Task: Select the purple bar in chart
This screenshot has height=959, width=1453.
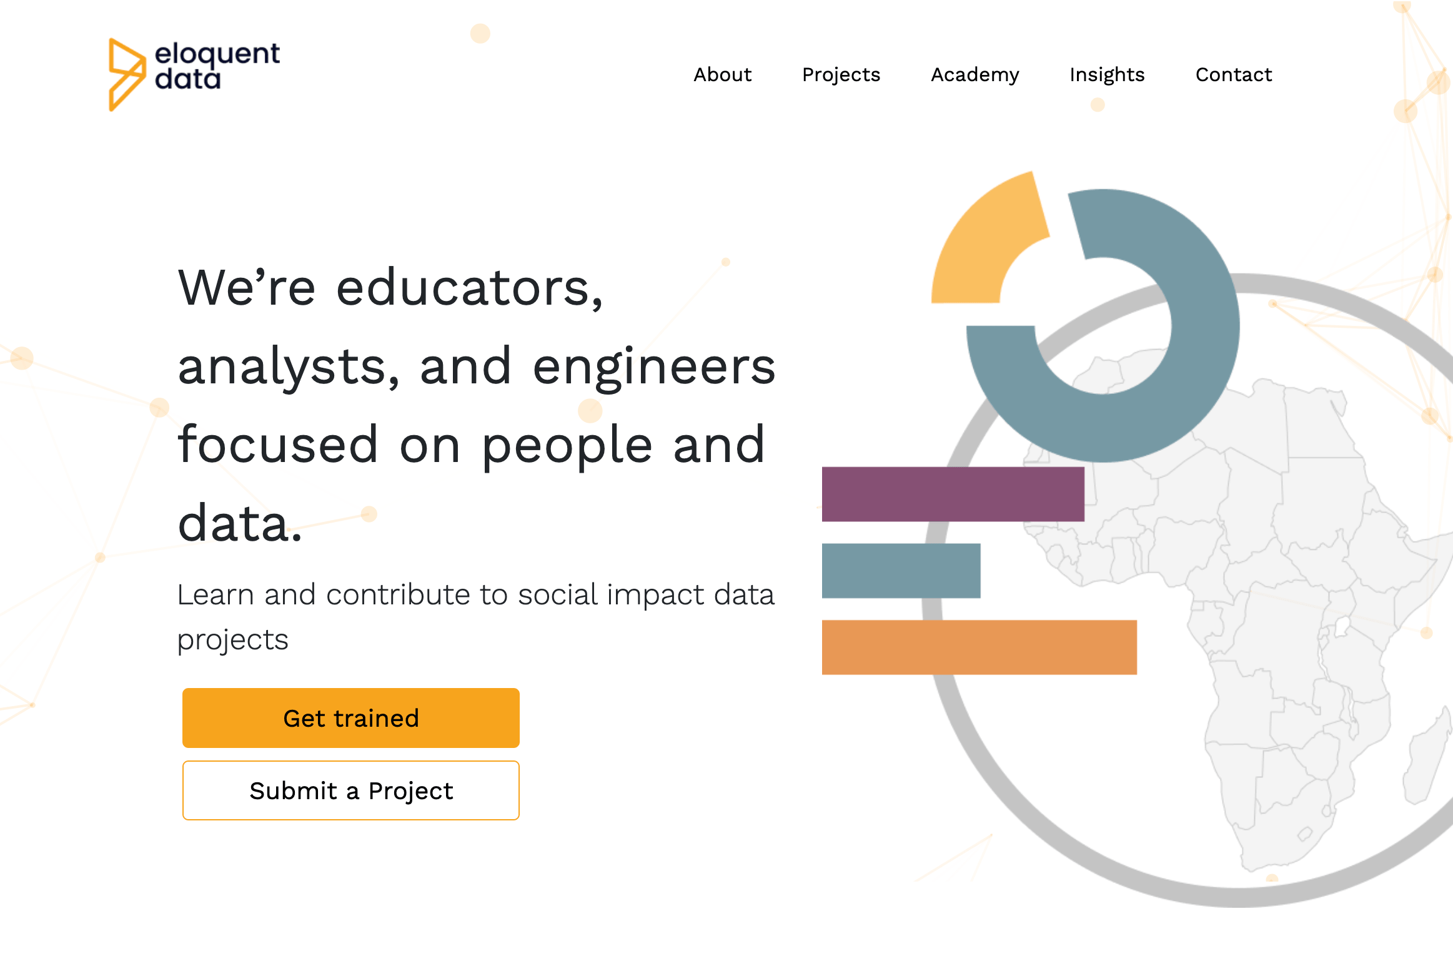Action: 953,494
